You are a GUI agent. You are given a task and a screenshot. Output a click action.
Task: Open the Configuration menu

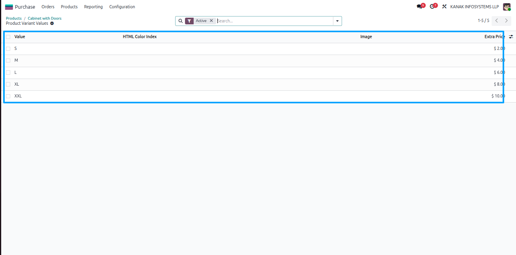point(122,7)
